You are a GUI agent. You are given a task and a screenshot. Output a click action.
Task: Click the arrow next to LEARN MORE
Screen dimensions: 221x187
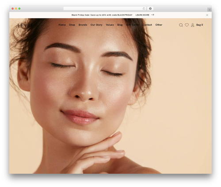tap(152, 15)
